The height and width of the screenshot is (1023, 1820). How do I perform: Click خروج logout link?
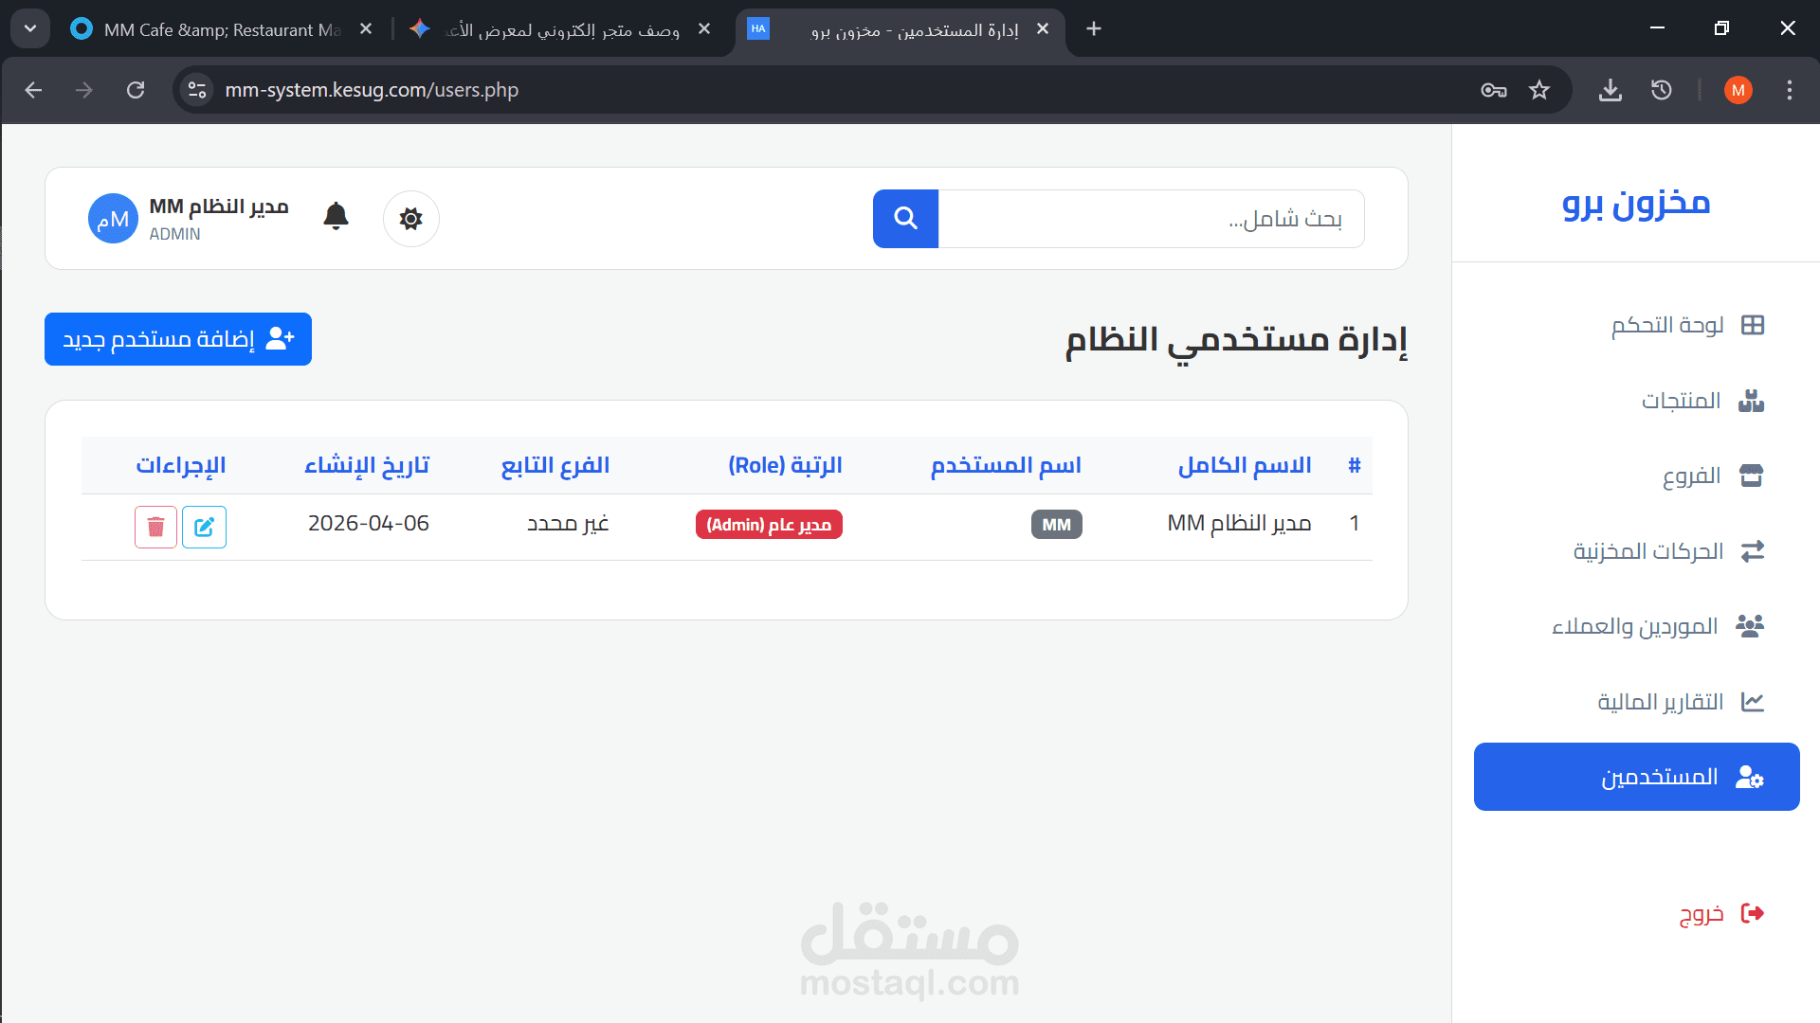(1720, 913)
